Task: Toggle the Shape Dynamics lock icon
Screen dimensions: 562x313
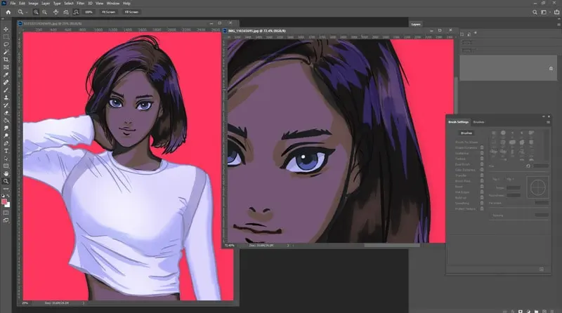Action: [482, 147]
